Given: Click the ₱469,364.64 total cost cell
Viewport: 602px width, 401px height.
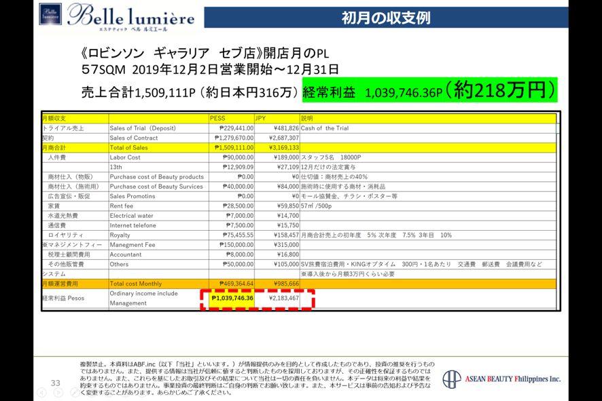Looking at the screenshot, I should pos(232,284).
